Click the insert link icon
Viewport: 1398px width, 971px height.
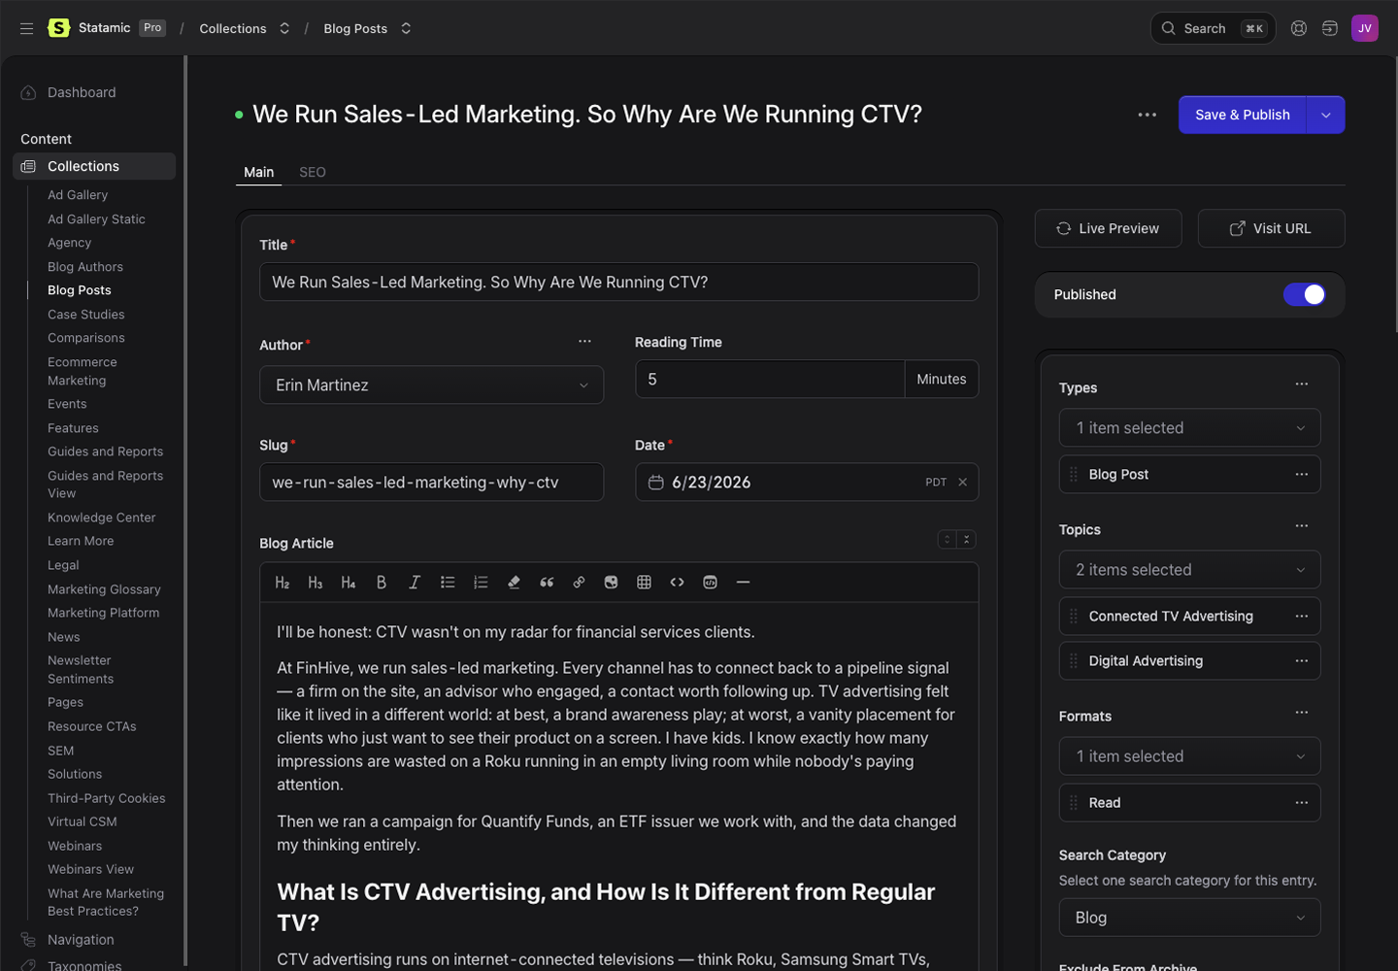[x=579, y=583]
